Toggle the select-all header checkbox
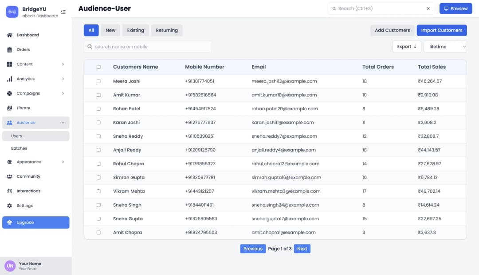This screenshot has height=275, width=479. tap(98, 67)
